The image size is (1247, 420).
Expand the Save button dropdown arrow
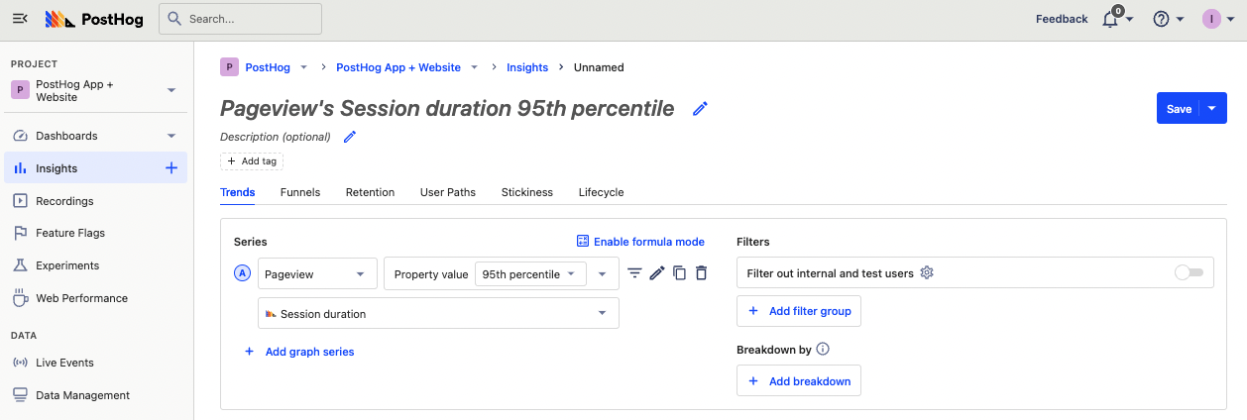coord(1212,108)
